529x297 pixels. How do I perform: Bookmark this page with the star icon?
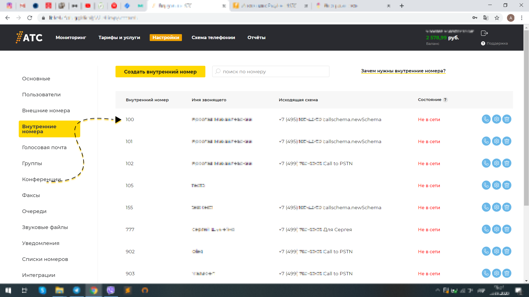497,18
